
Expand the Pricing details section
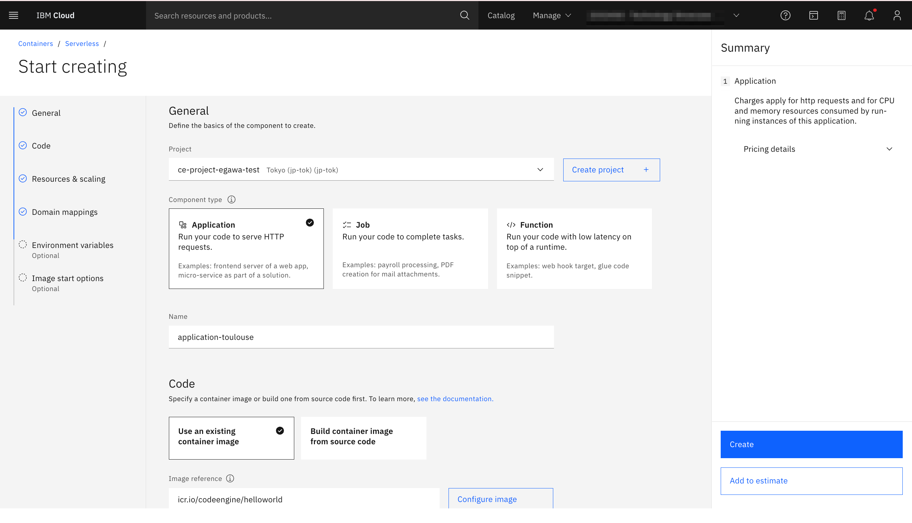[818, 149]
